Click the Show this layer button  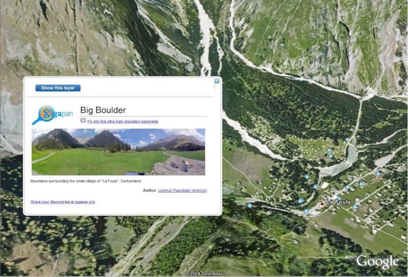[x=58, y=88]
